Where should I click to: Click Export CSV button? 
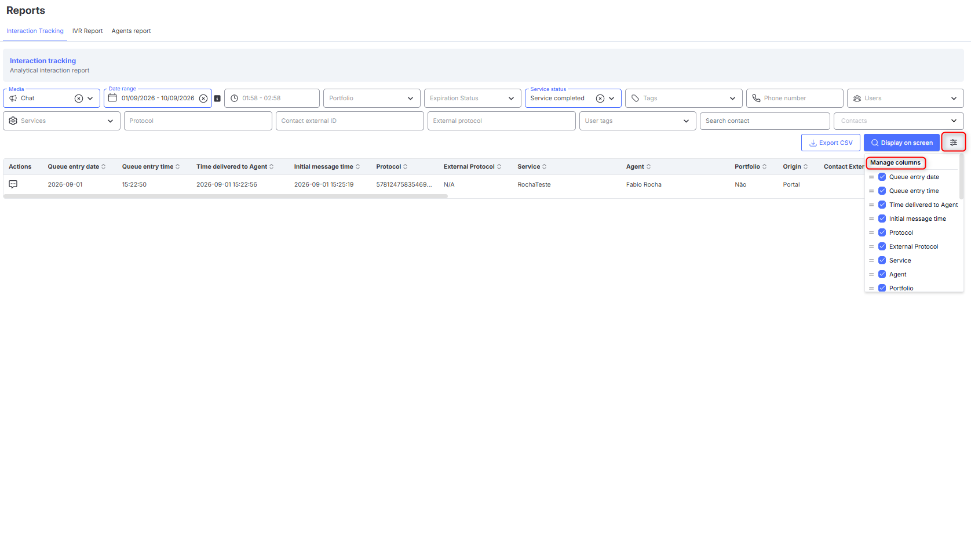(x=830, y=143)
